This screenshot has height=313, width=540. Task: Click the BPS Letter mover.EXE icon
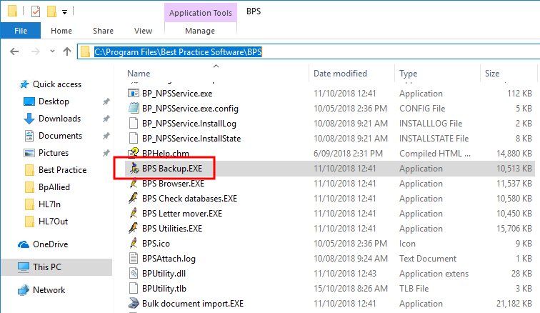pos(134,214)
